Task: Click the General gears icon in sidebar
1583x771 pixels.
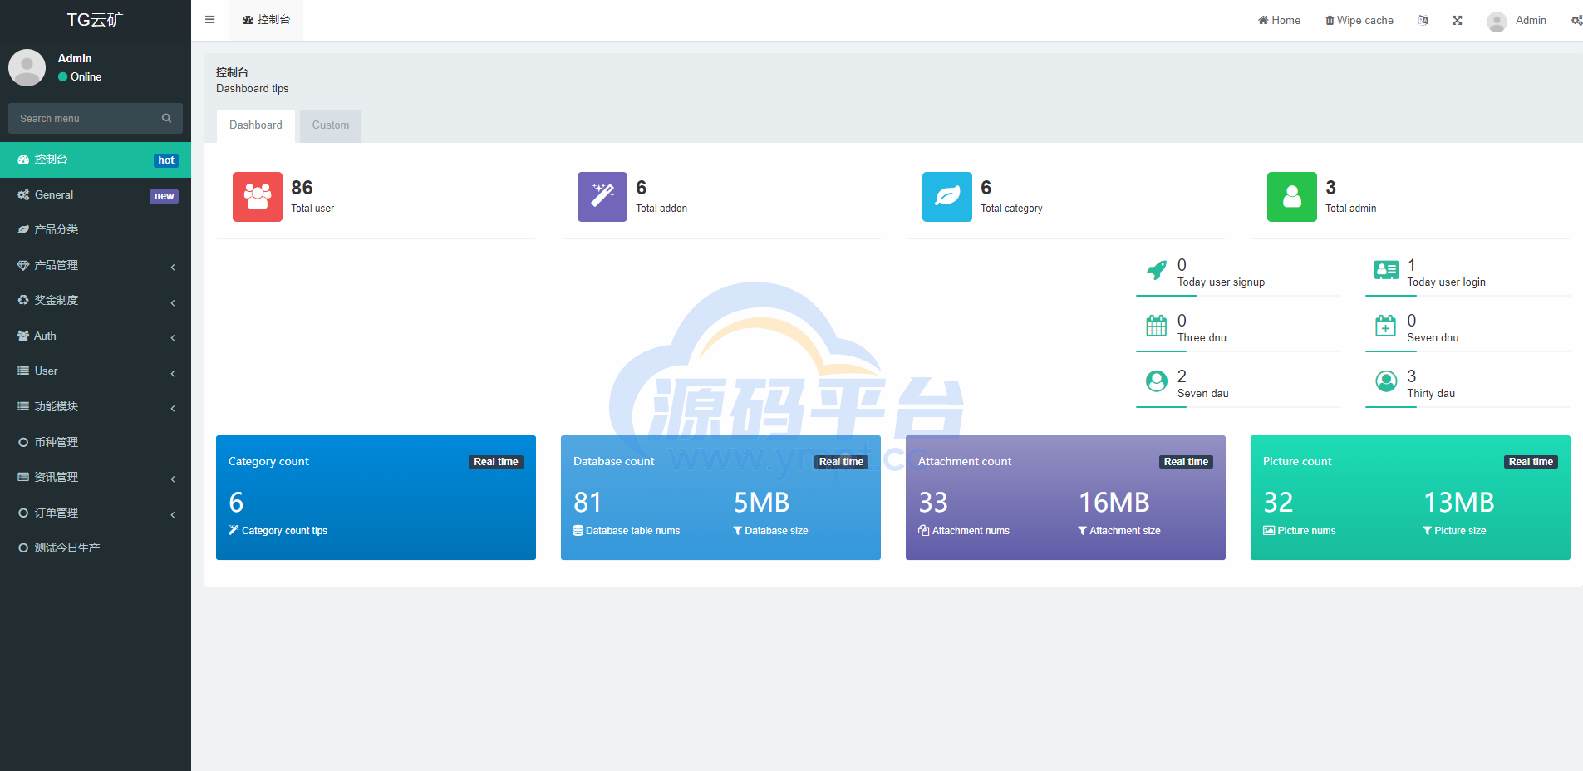Action: (23, 194)
